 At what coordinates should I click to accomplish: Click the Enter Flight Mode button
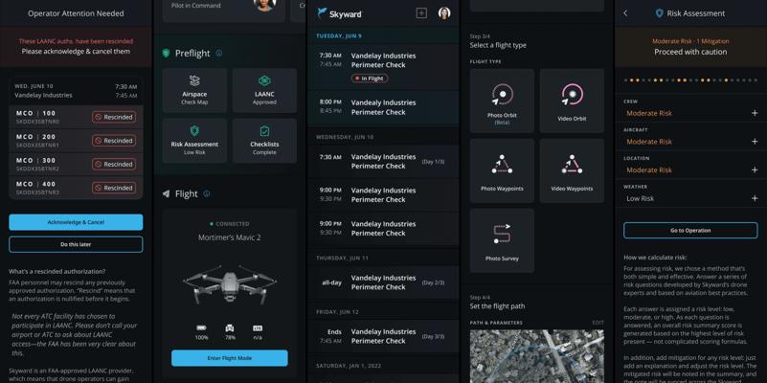tap(230, 358)
